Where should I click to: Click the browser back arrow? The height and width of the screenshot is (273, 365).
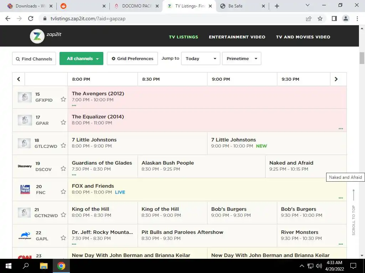[x=8, y=18]
